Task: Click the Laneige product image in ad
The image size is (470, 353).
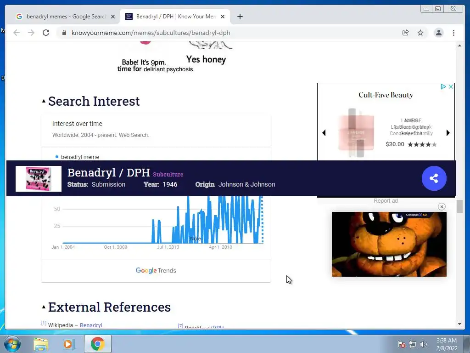Action: tap(356, 133)
